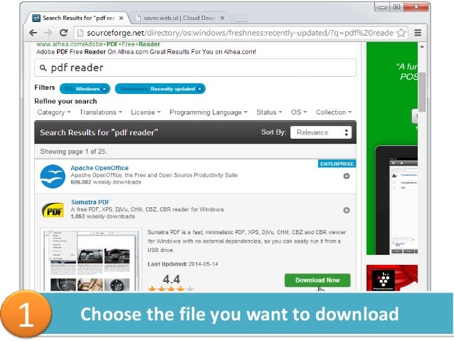Remove the Freshness Recently updated filter
454x341 pixels.
(199, 89)
